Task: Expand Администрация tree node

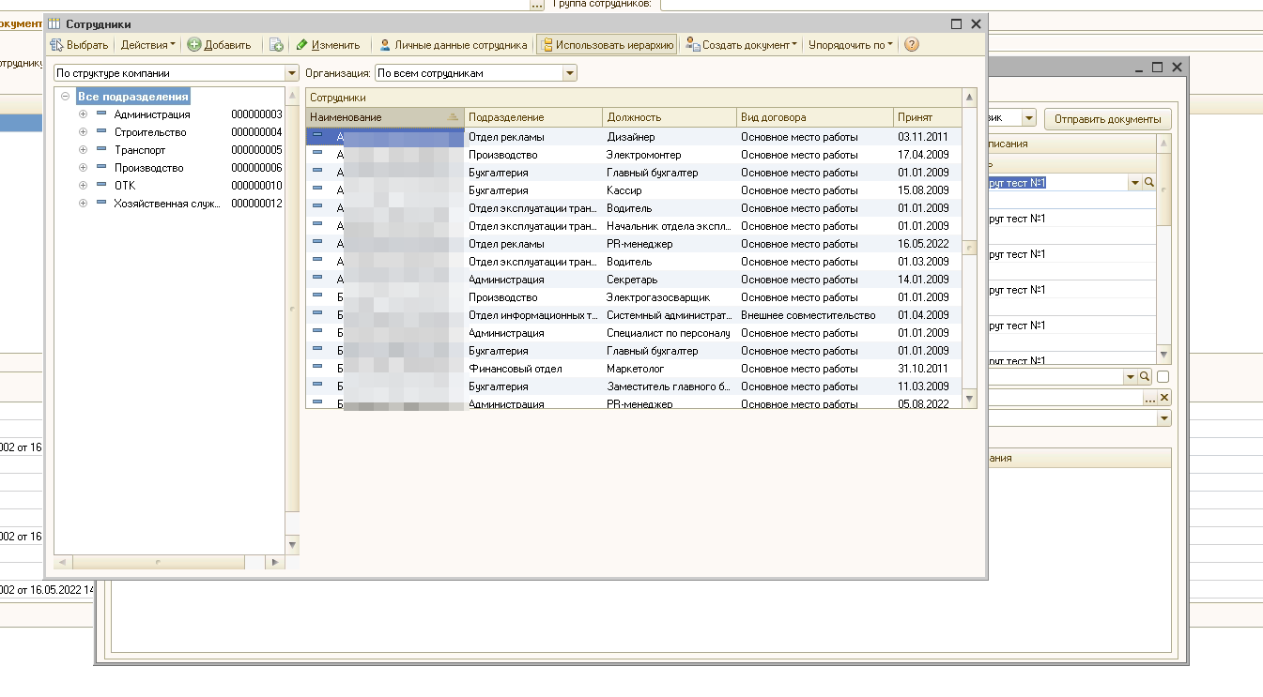Action: point(83,114)
